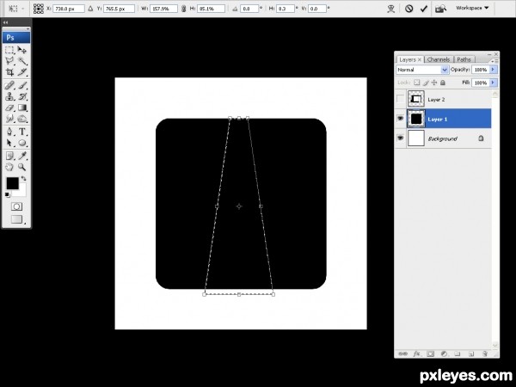Select the History Brush tool

tap(22, 96)
